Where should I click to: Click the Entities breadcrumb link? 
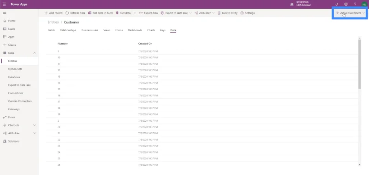(x=53, y=22)
